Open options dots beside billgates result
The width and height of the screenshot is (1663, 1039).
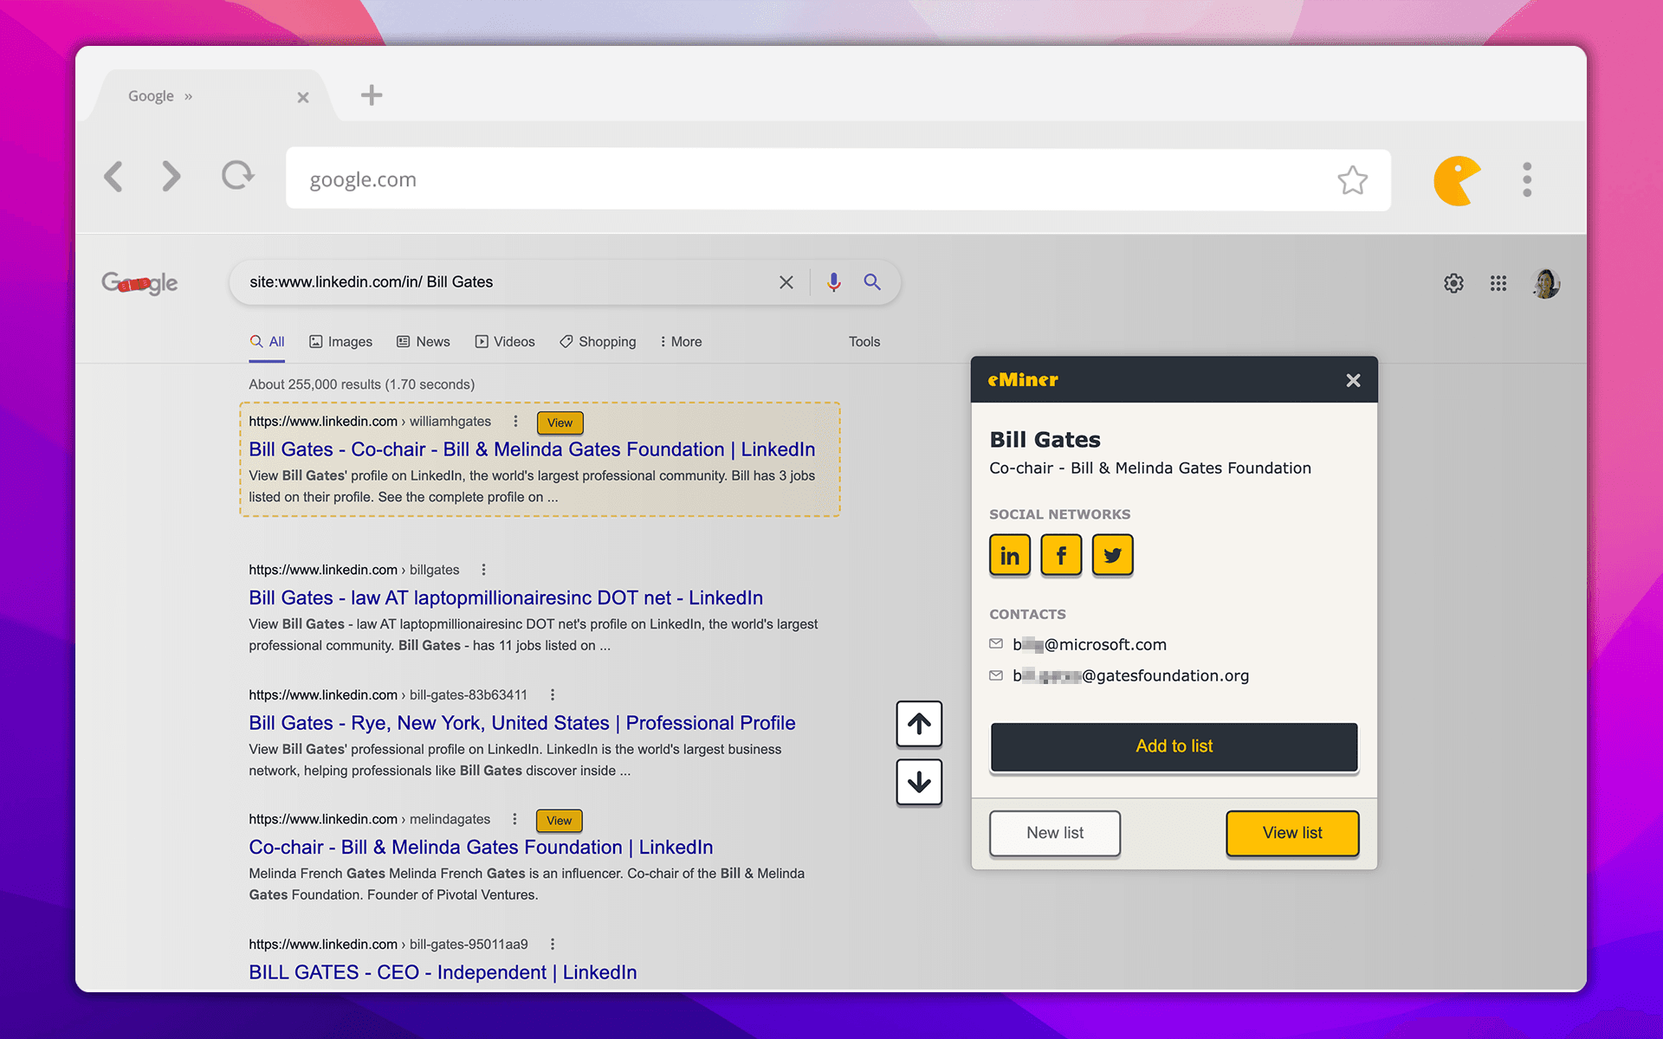tap(483, 570)
